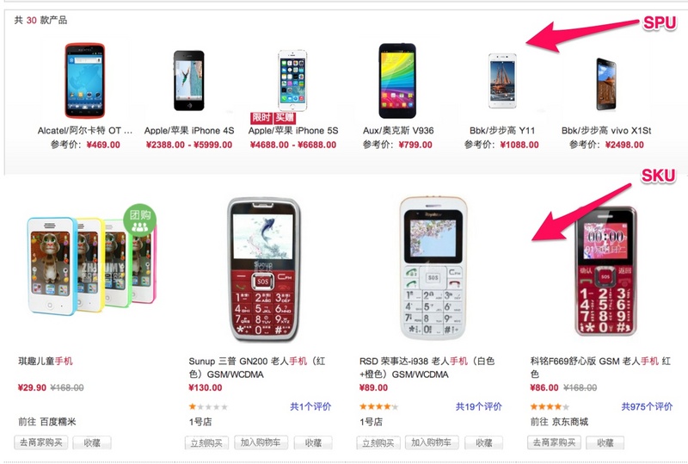688x464 pixels.
Task: Open Bbk vivo X1St phone image
Action: [606, 84]
